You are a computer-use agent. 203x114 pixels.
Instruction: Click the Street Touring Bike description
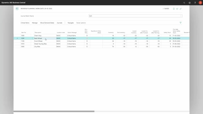[x=40, y=44]
